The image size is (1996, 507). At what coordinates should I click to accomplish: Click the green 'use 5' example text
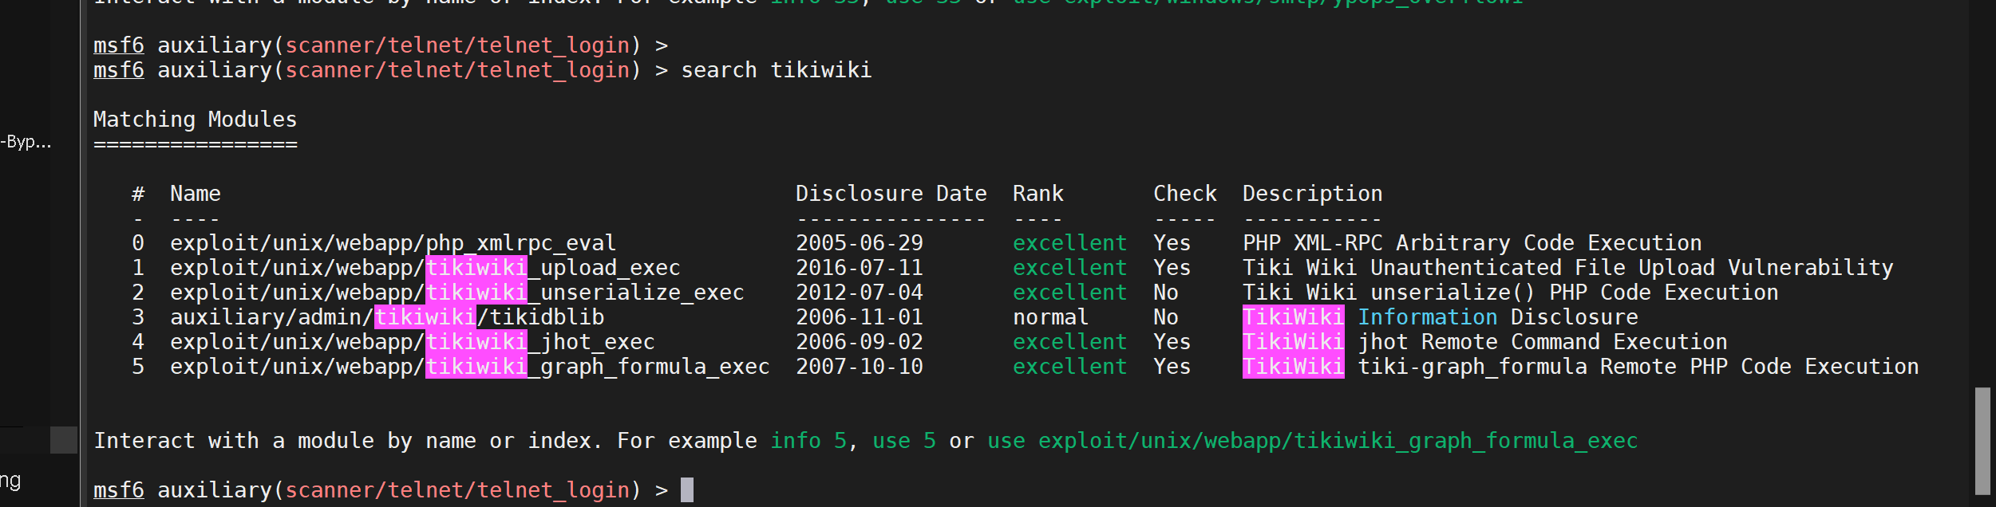click(x=904, y=441)
